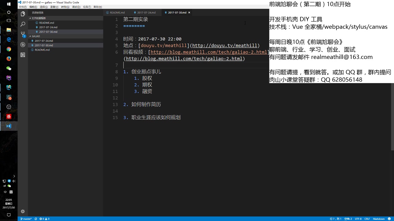Open WeChat from the taskbar
The height and width of the screenshot is (221, 394).
click(x=9, y=68)
